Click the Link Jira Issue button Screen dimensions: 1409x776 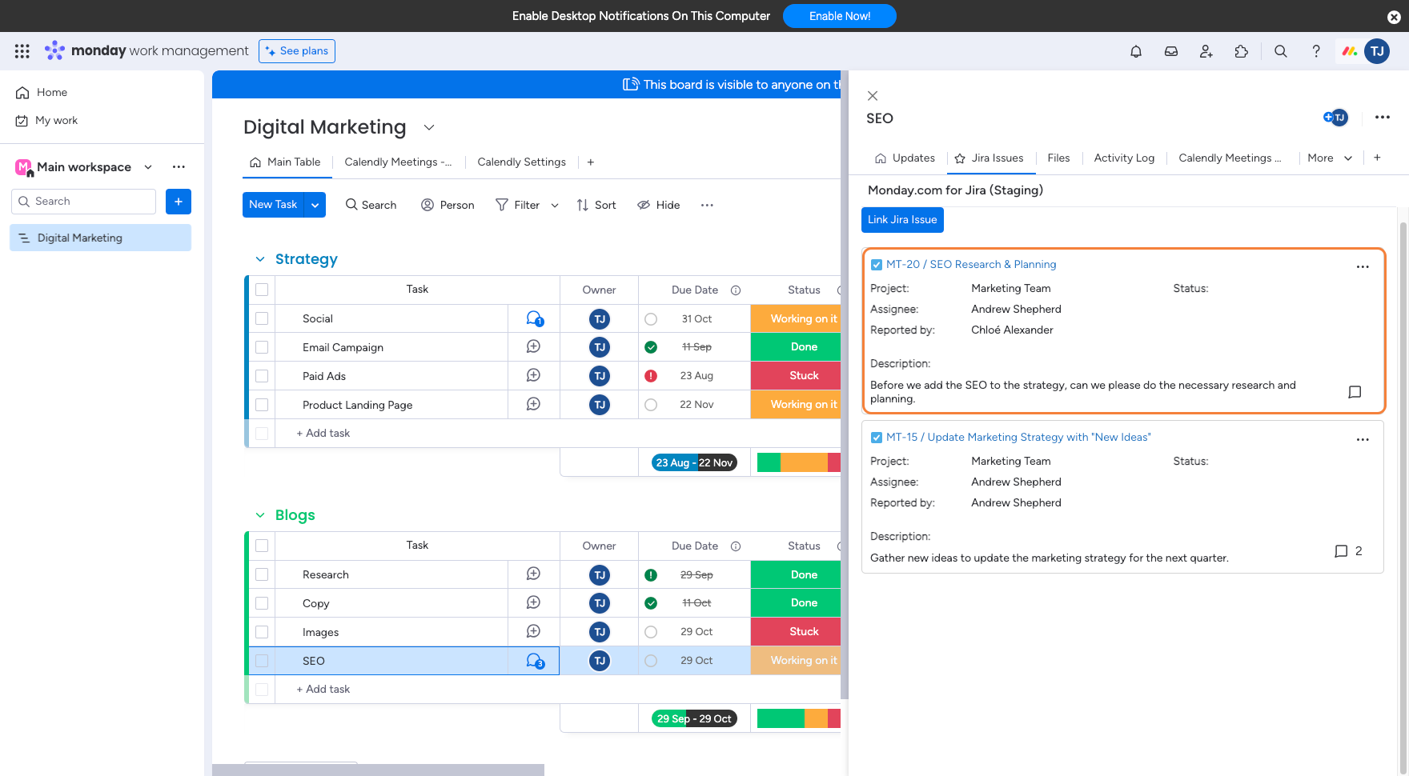pos(901,220)
